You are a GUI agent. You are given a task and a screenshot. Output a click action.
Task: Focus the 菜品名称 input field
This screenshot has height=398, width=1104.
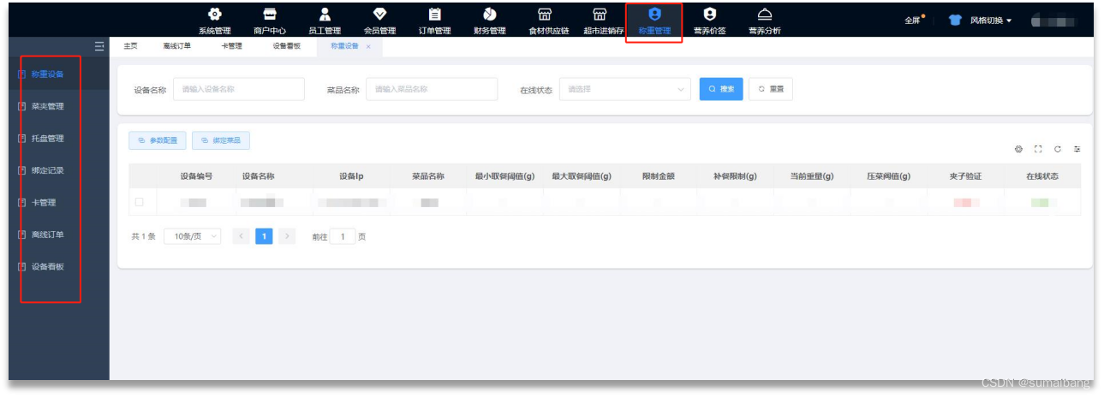click(432, 89)
